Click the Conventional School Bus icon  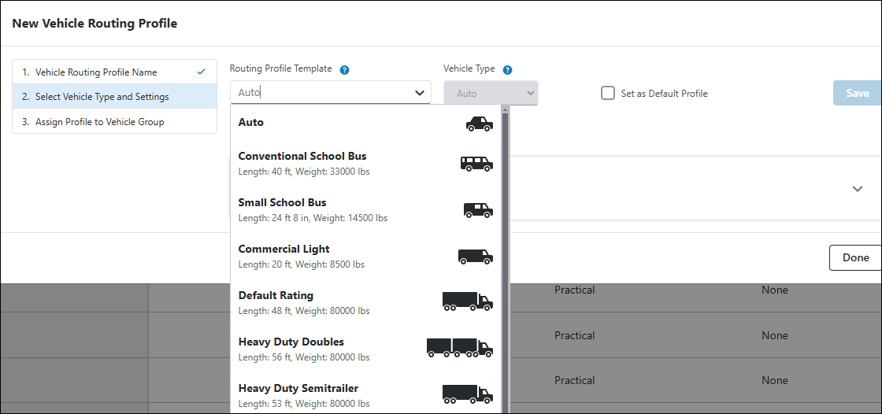click(476, 164)
